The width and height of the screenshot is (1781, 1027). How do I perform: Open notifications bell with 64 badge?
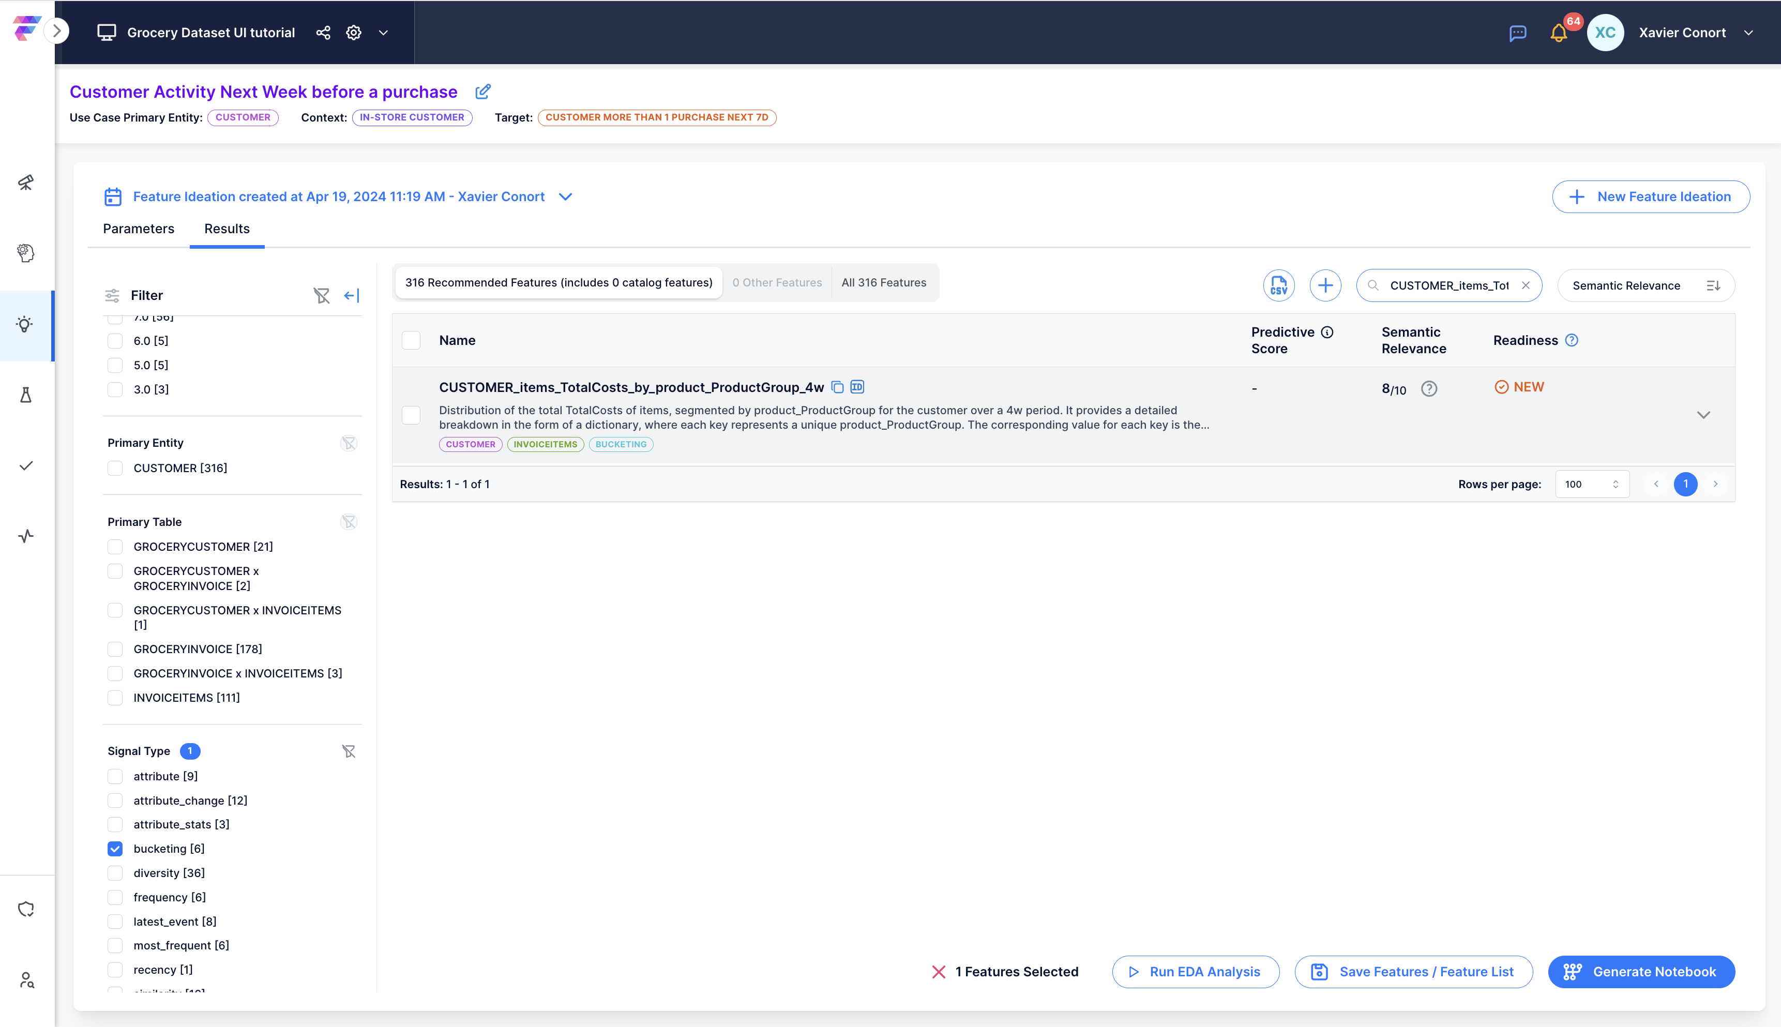pyautogui.click(x=1559, y=33)
